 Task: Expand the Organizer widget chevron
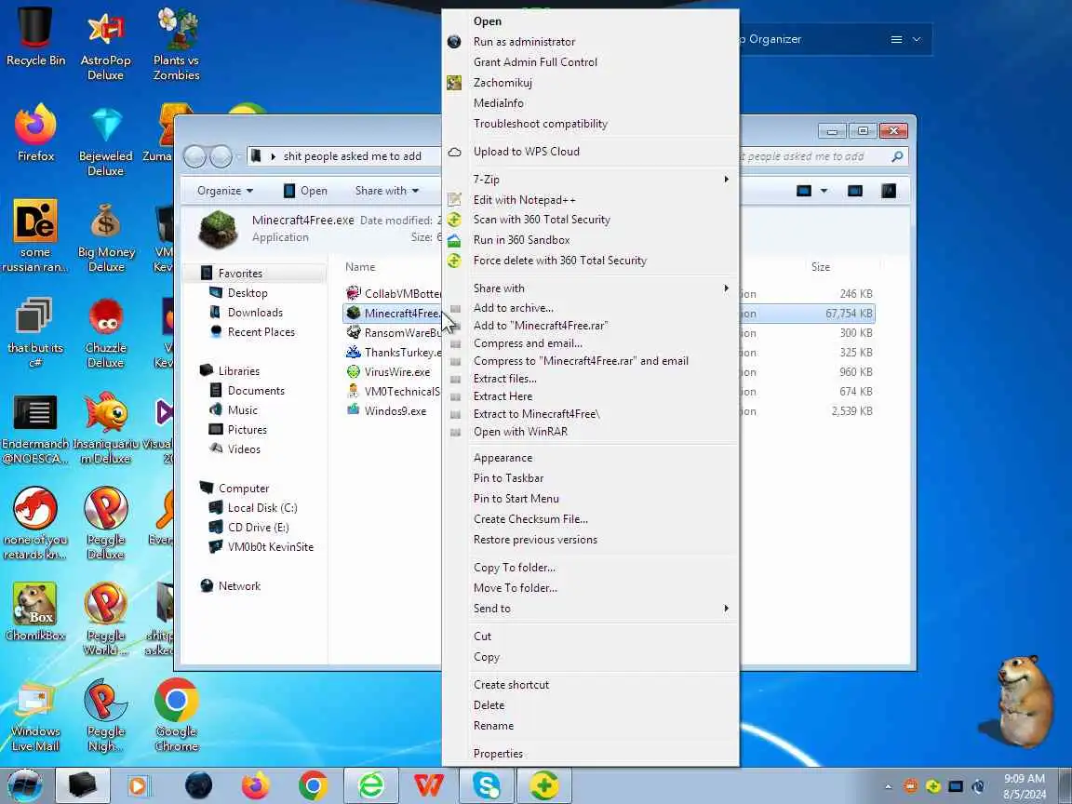click(917, 40)
